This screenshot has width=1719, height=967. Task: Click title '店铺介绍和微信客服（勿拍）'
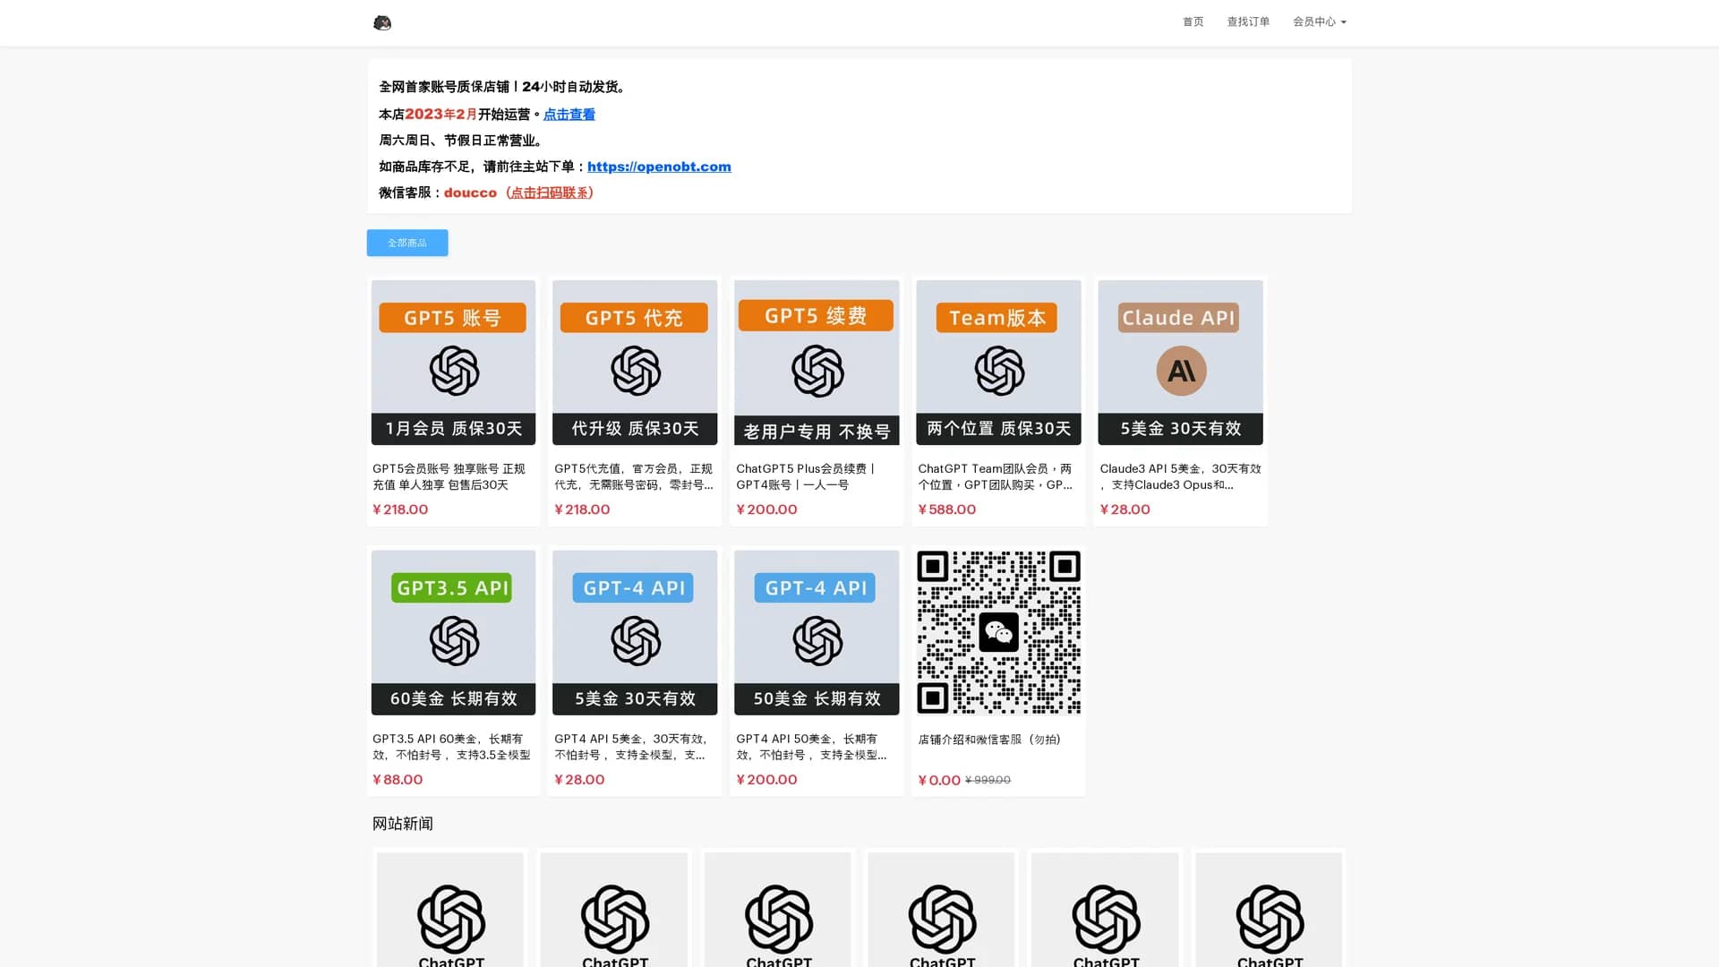(989, 740)
